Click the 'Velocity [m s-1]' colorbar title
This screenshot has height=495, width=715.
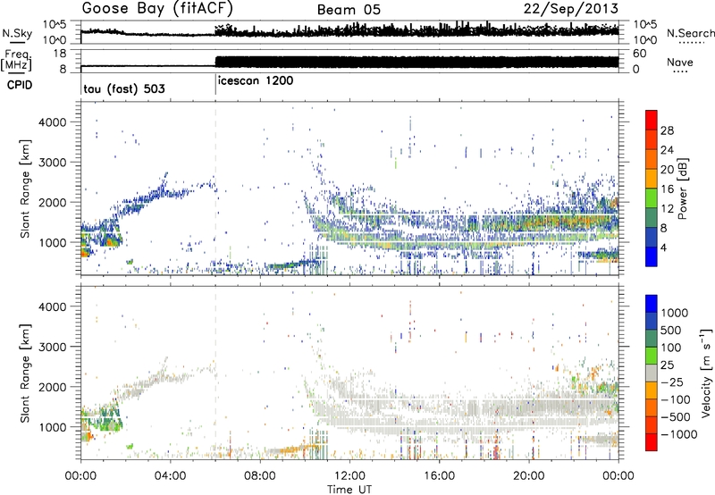(706, 373)
